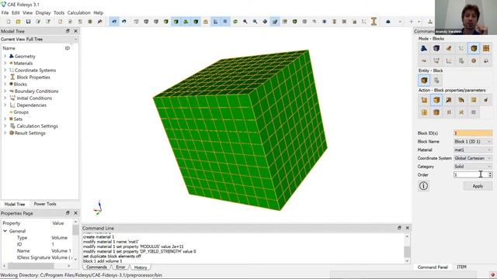
Task: Select Blocks mode cube icon
Action: click(474, 48)
